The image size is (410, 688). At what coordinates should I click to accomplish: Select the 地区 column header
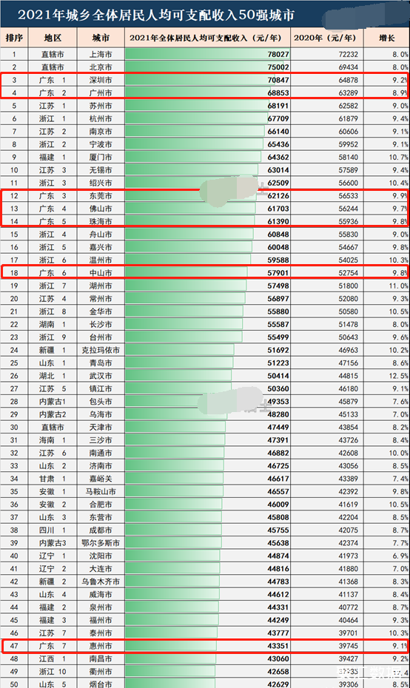pos(53,38)
